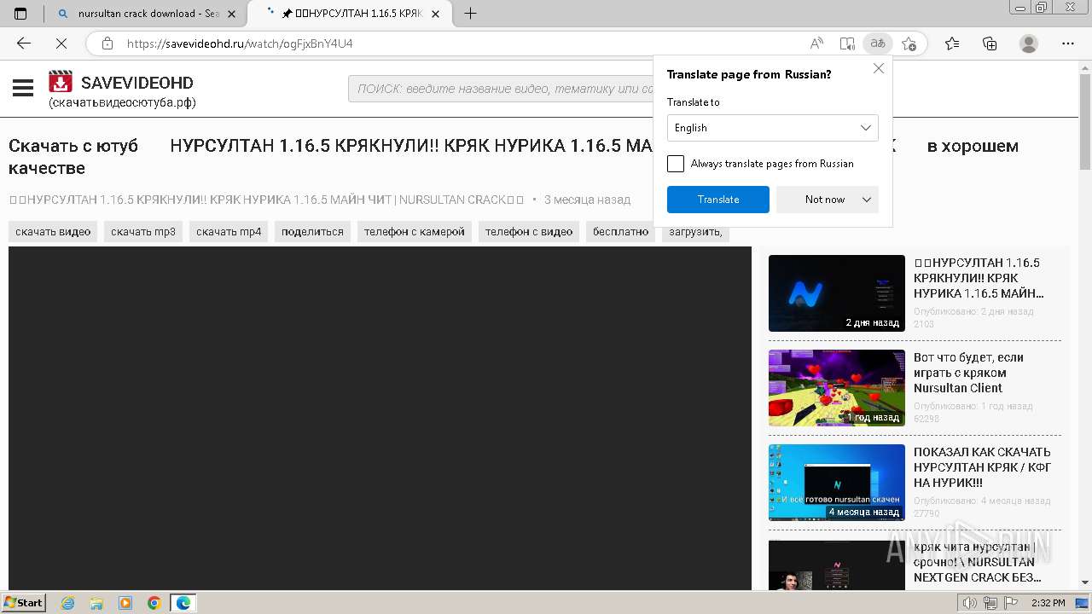Select the НУРСУЛТАН 1.16.5 КРЯК tab
The width and height of the screenshot is (1092, 614).
coord(348,14)
